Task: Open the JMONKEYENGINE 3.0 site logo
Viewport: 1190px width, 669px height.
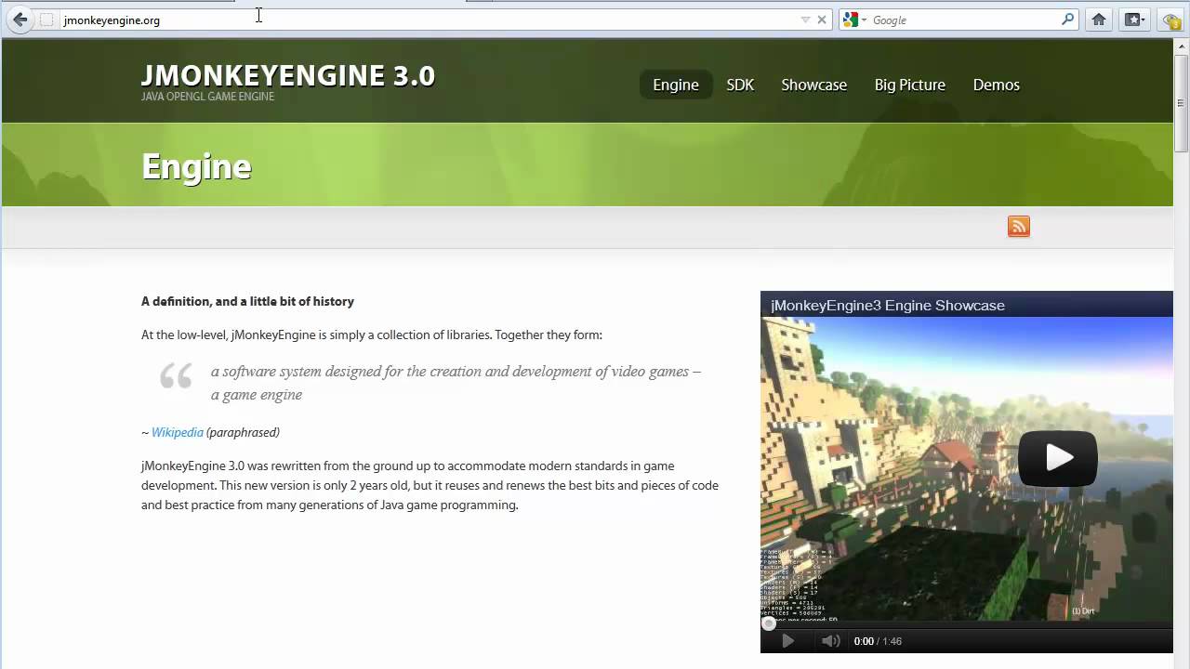Action: click(288, 76)
